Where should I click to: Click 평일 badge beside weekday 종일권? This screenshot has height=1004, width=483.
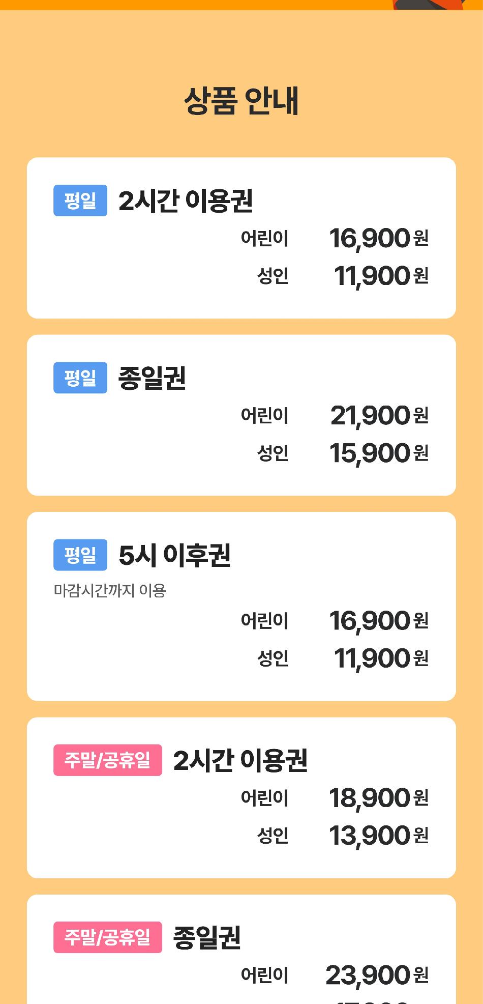point(80,378)
